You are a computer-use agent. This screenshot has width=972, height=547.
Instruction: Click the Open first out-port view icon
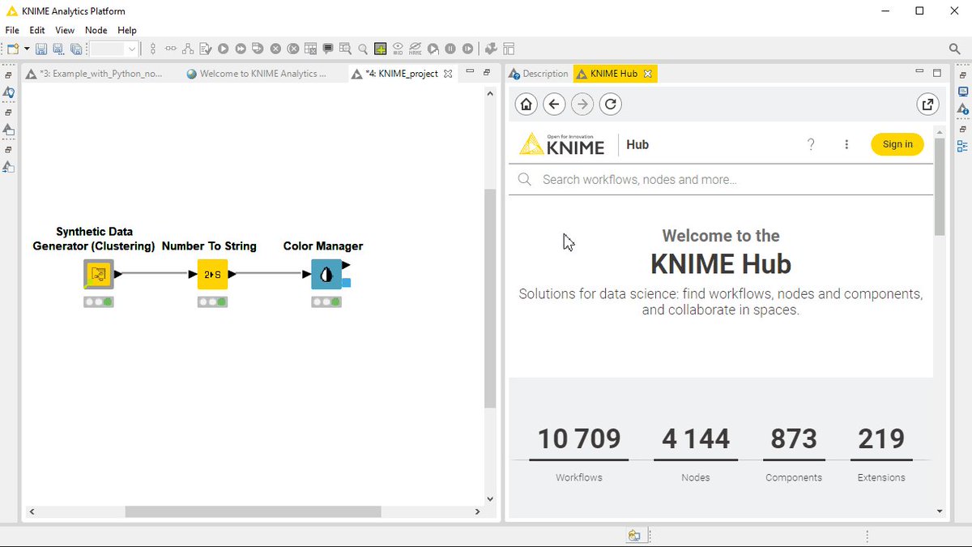[x=345, y=49]
